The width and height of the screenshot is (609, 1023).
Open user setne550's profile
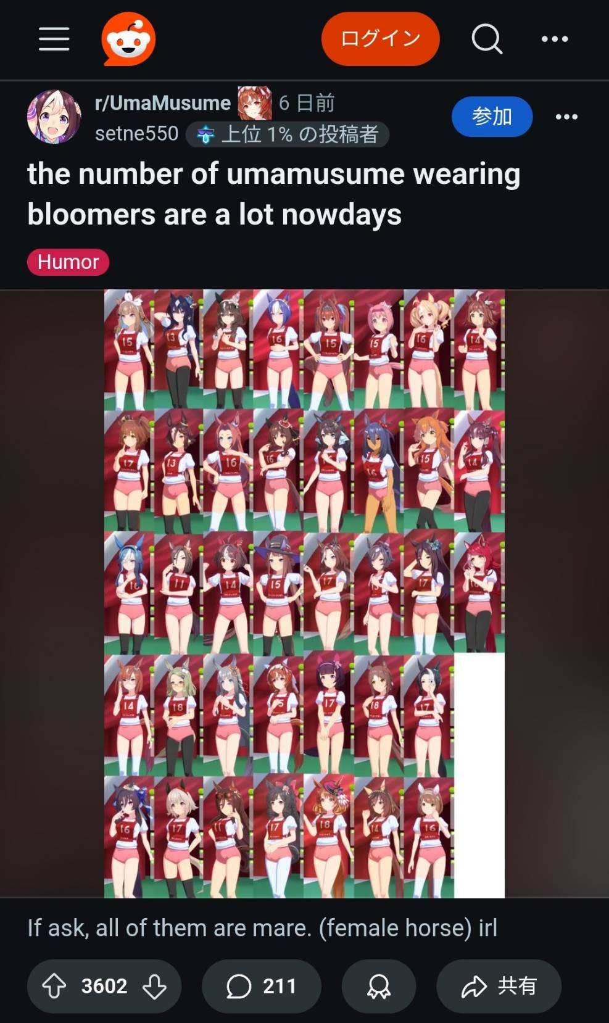coord(136,133)
